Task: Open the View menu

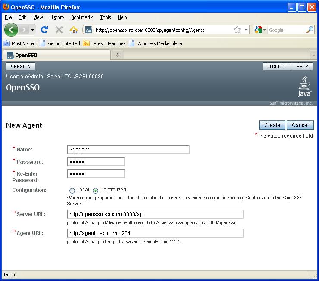Action: pyautogui.click(x=38, y=18)
